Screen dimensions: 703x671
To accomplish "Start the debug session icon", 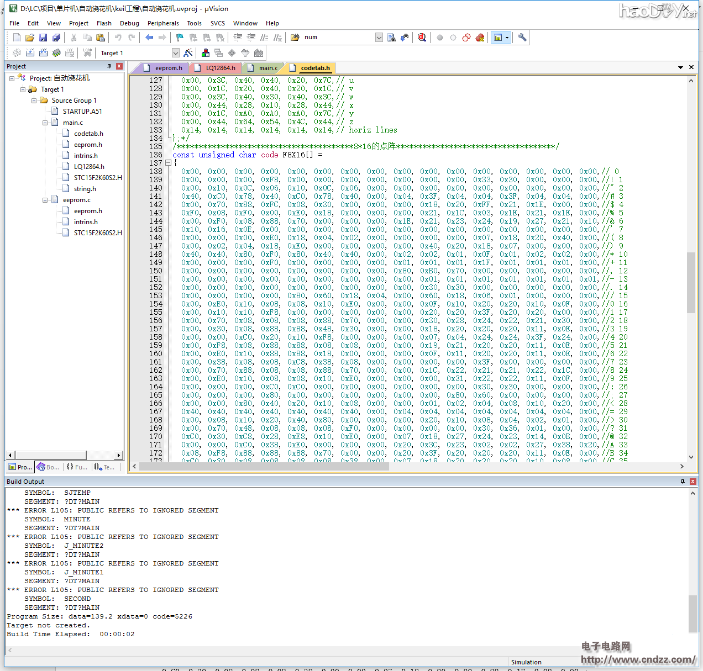I will (422, 38).
